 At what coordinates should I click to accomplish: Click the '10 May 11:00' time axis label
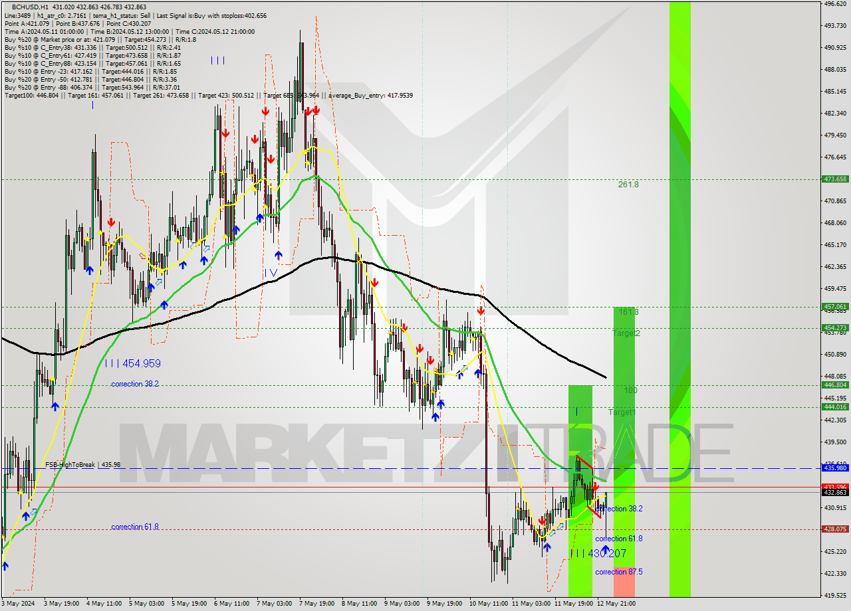(x=489, y=604)
